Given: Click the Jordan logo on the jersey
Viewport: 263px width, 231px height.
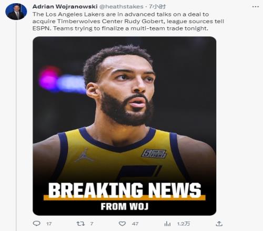Looking at the screenshot, I should tap(84, 155).
